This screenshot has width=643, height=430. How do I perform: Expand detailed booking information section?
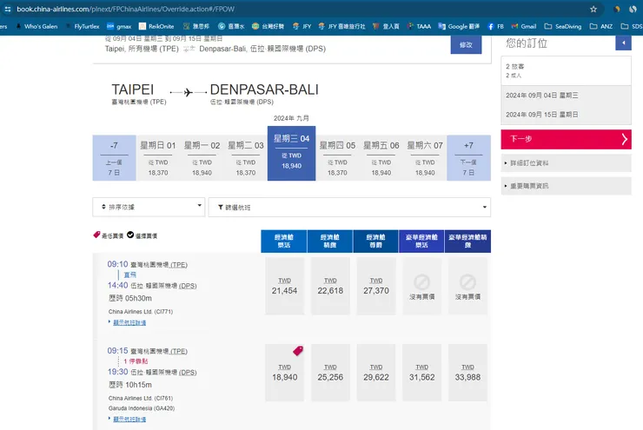click(x=566, y=162)
